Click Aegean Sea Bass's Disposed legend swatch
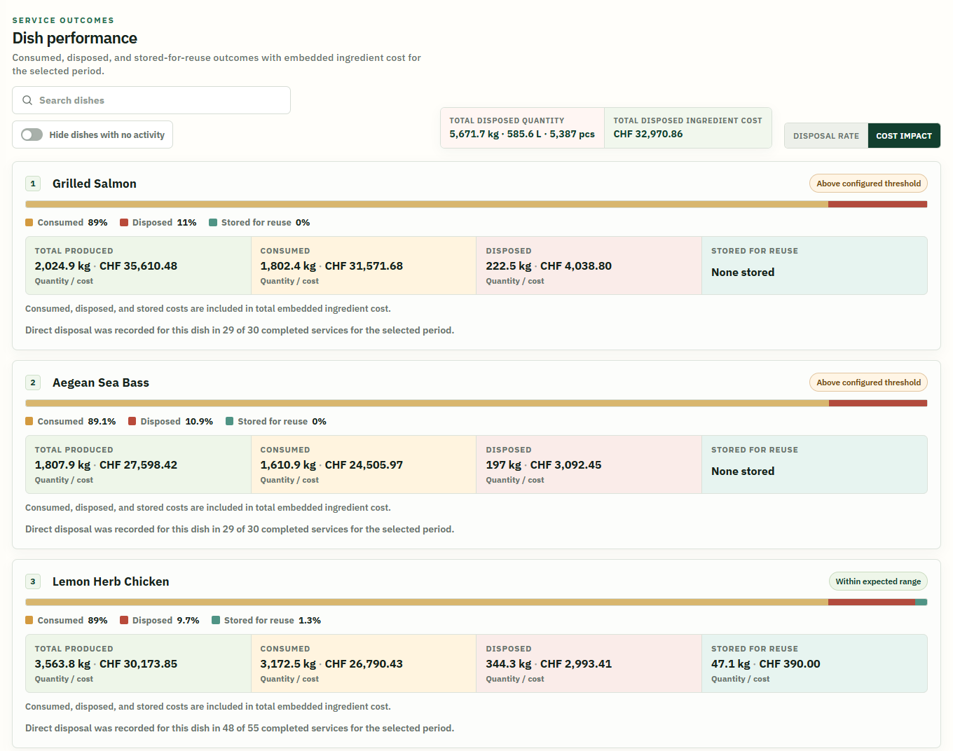 click(x=132, y=422)
